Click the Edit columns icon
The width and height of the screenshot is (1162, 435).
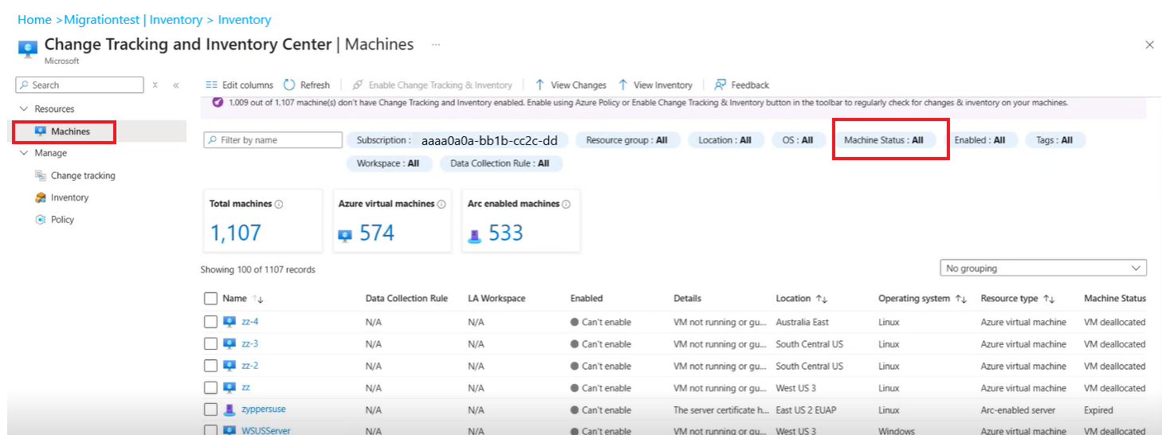(x=211, y=85)
